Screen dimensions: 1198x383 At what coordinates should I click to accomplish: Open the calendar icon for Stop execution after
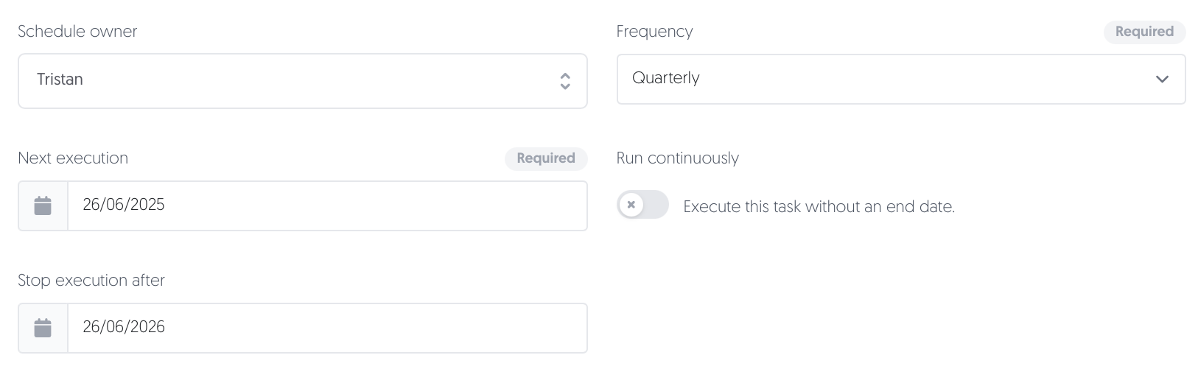click(43, 328)
